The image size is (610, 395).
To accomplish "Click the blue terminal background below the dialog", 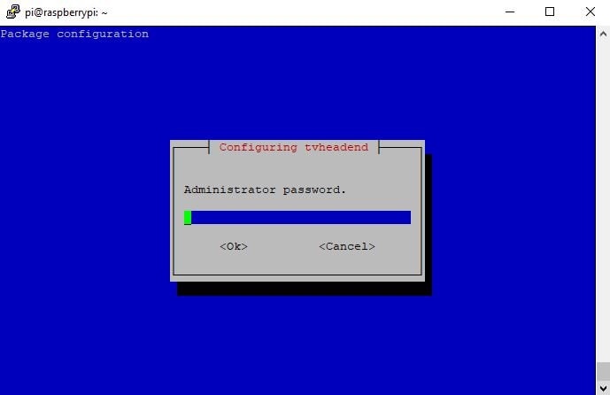I will pyautogui.click(x=297, y=343).
